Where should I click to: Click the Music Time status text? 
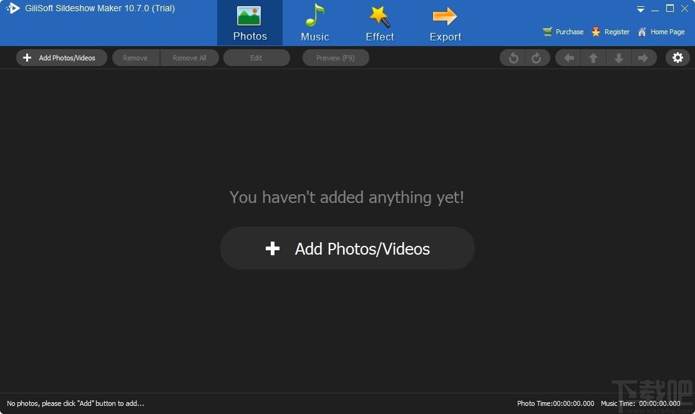[641, 403]
